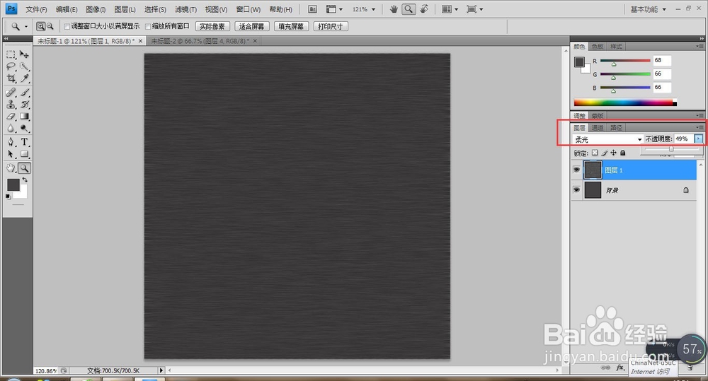Open arrange documents dropdown

pyautogui.click(x=450, y=9)
